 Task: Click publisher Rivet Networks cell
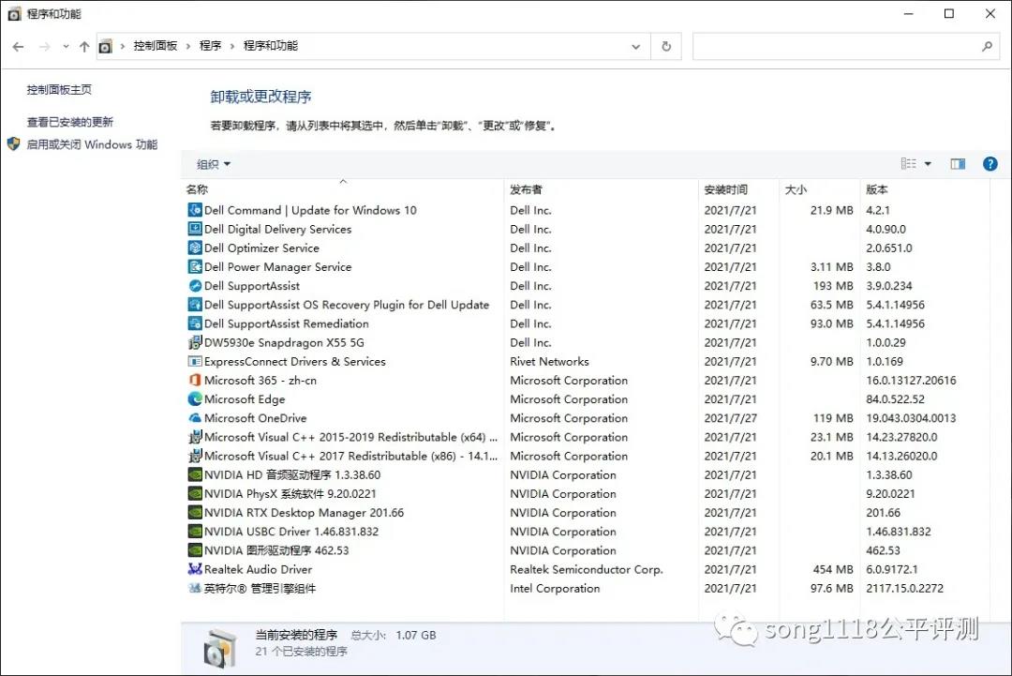[x=549, y=362]
